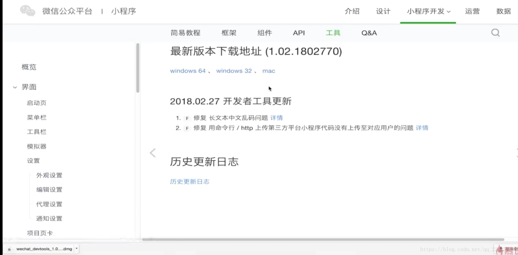The image size is (518, 255).
Task: Collapse the 界面 sidebar section
Action: tap(15, 87)
